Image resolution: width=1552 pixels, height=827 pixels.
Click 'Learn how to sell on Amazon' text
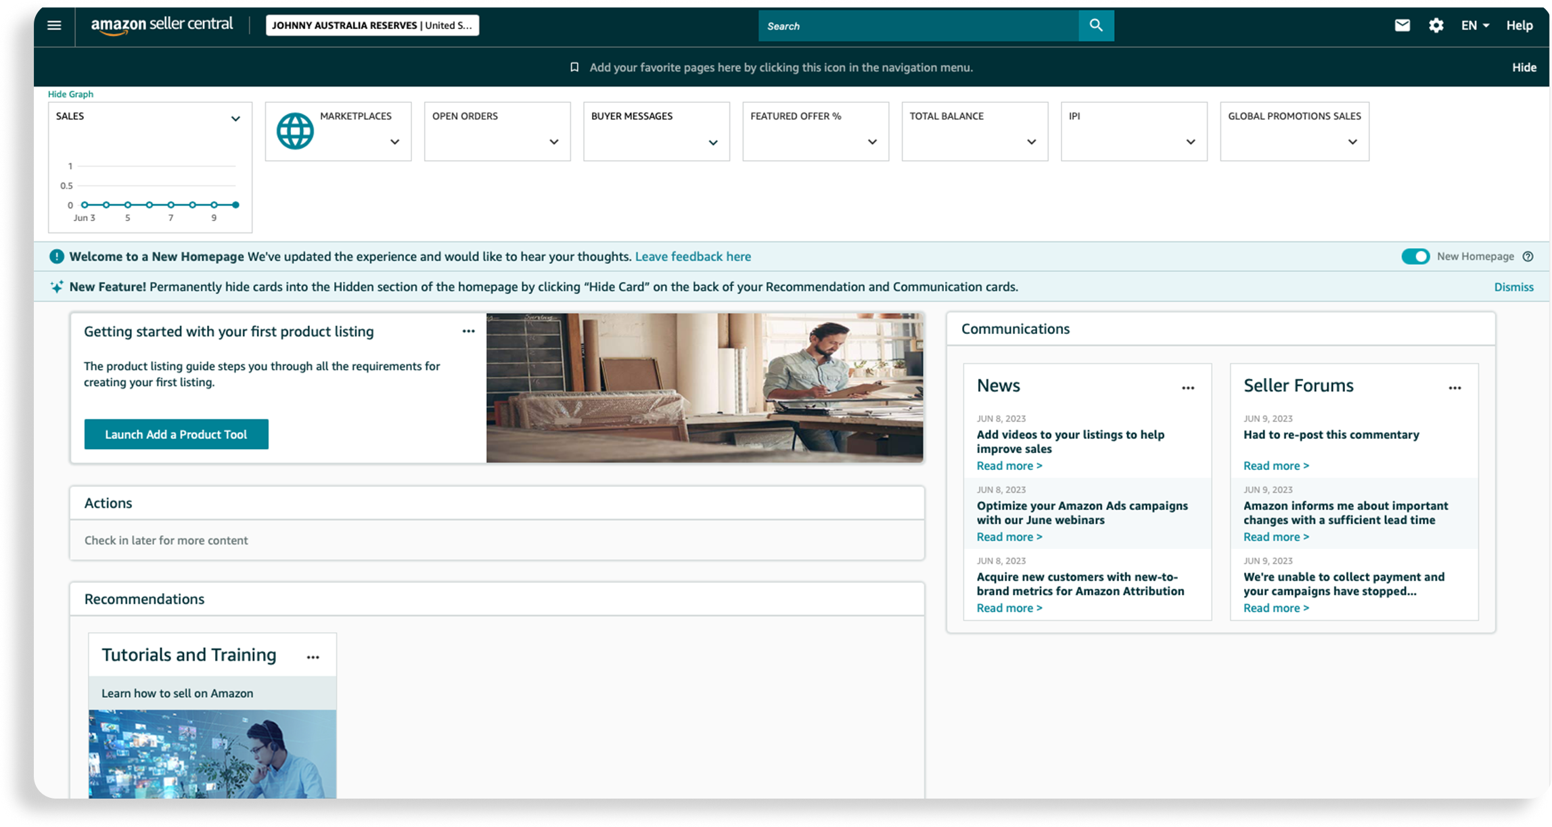tap(177, 693)
